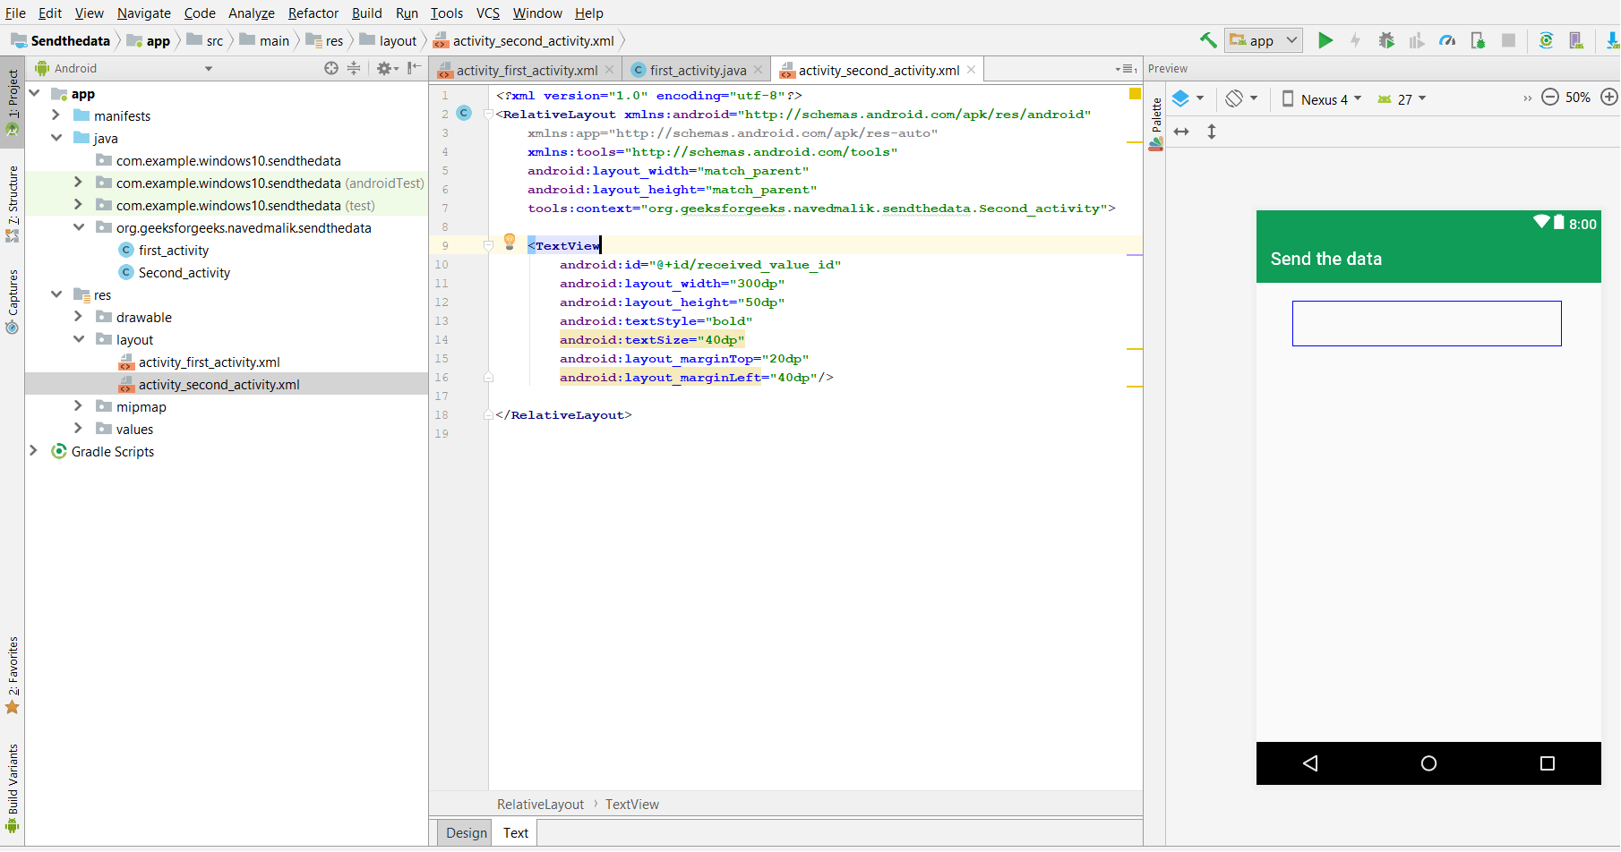
Task: Open the Build menu
Action: 366,13
